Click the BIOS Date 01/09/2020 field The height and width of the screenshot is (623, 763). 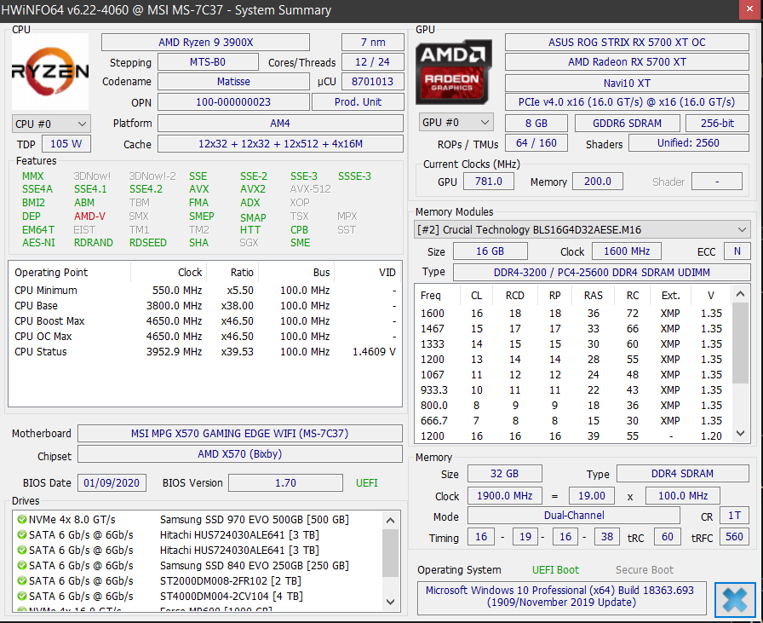[112, 482]
